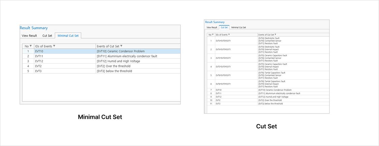The image size is (379, 146).
Task: Select the active Minimal Cut Set tab
Action: [x=68, y=35]
